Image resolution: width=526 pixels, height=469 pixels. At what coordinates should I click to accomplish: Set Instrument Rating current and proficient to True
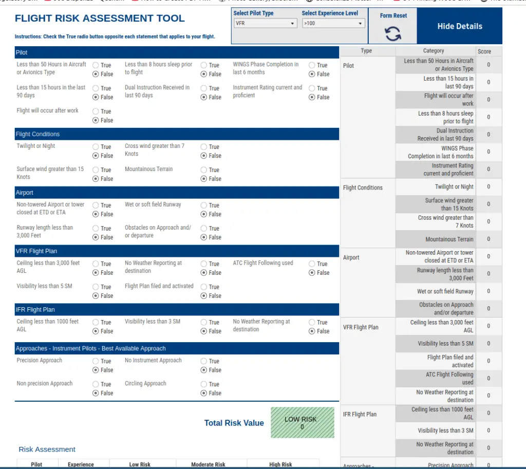point(312,88)
